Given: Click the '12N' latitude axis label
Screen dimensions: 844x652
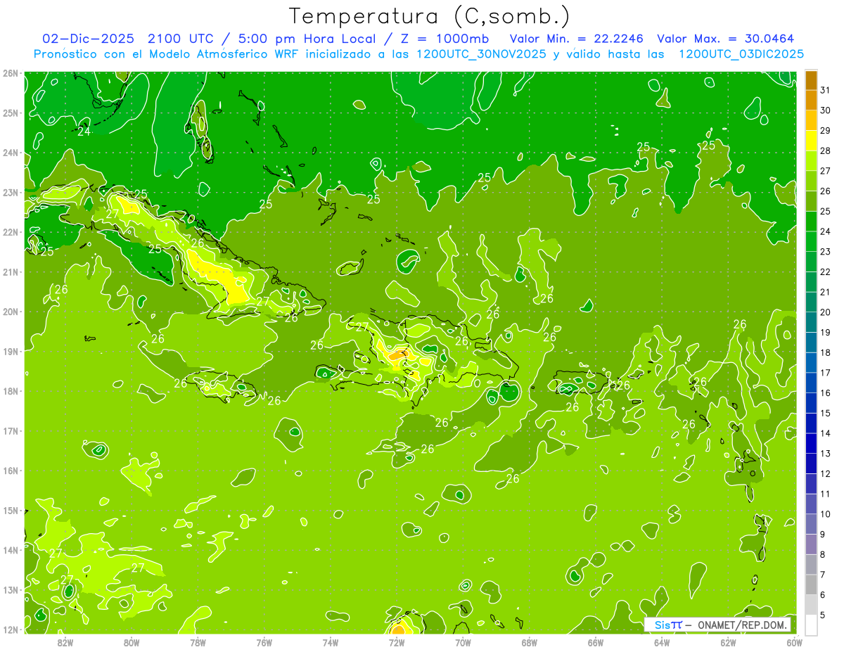Looking at the screenshot, I should point(11,629).
